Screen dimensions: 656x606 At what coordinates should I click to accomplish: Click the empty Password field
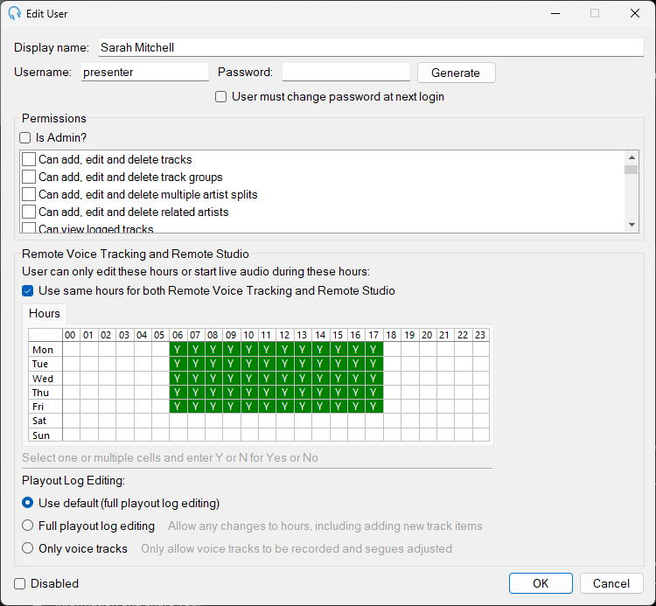[x=346, y=72]
